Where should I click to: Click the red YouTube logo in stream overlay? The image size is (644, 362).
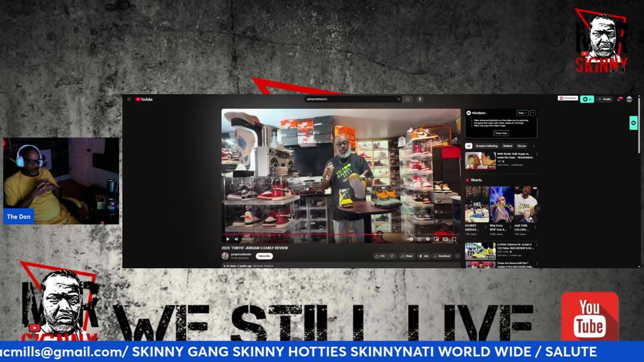pos(590,317)
